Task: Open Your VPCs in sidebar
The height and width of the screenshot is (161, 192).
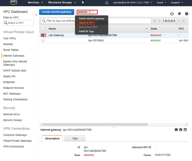Action: point(10,38)
